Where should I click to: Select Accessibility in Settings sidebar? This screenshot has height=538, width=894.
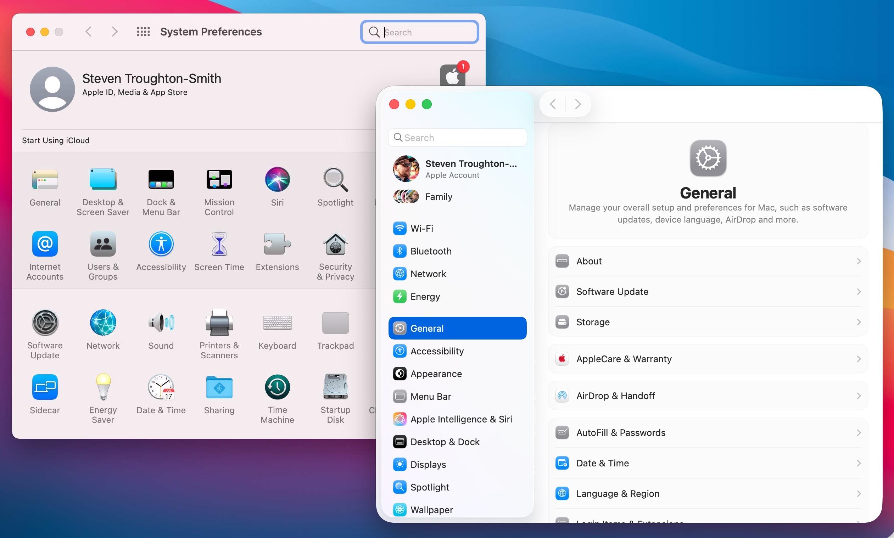[x=457, y=351]
